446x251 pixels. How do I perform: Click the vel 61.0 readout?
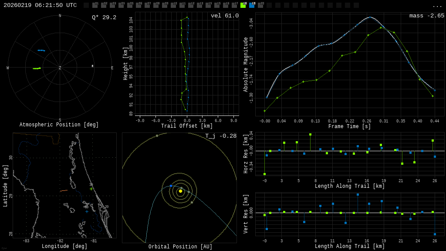click(x=224, y=16)
